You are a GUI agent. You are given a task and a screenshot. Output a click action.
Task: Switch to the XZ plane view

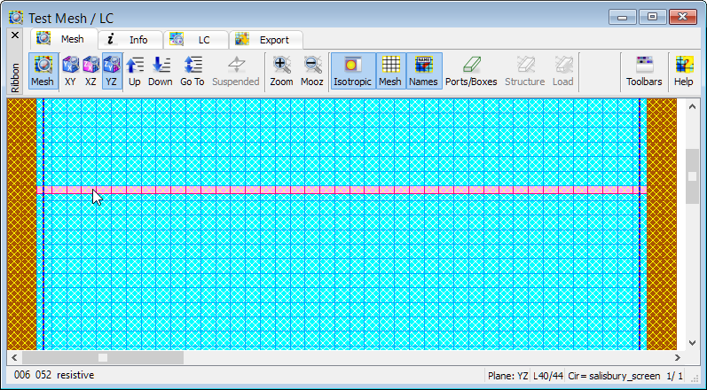tap(90, 71)
